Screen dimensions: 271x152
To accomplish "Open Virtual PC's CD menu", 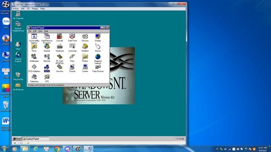I will (28, 8).
